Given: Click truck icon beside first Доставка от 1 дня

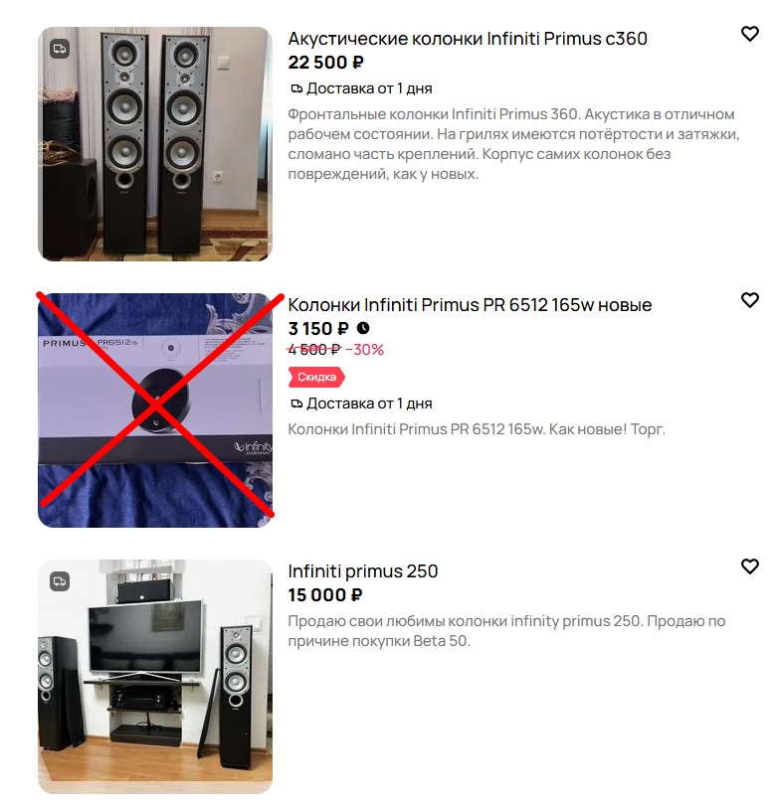Looking at the screenshot, I should pyautogui.click(x=296, y=88).
